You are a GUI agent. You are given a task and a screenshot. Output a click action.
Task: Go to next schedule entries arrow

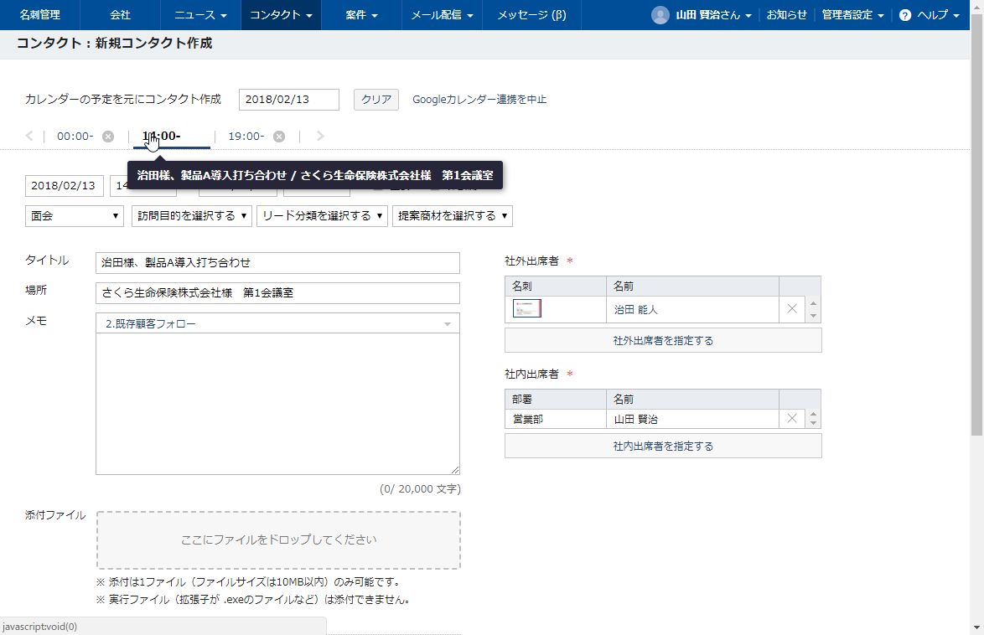click(320, 136)
